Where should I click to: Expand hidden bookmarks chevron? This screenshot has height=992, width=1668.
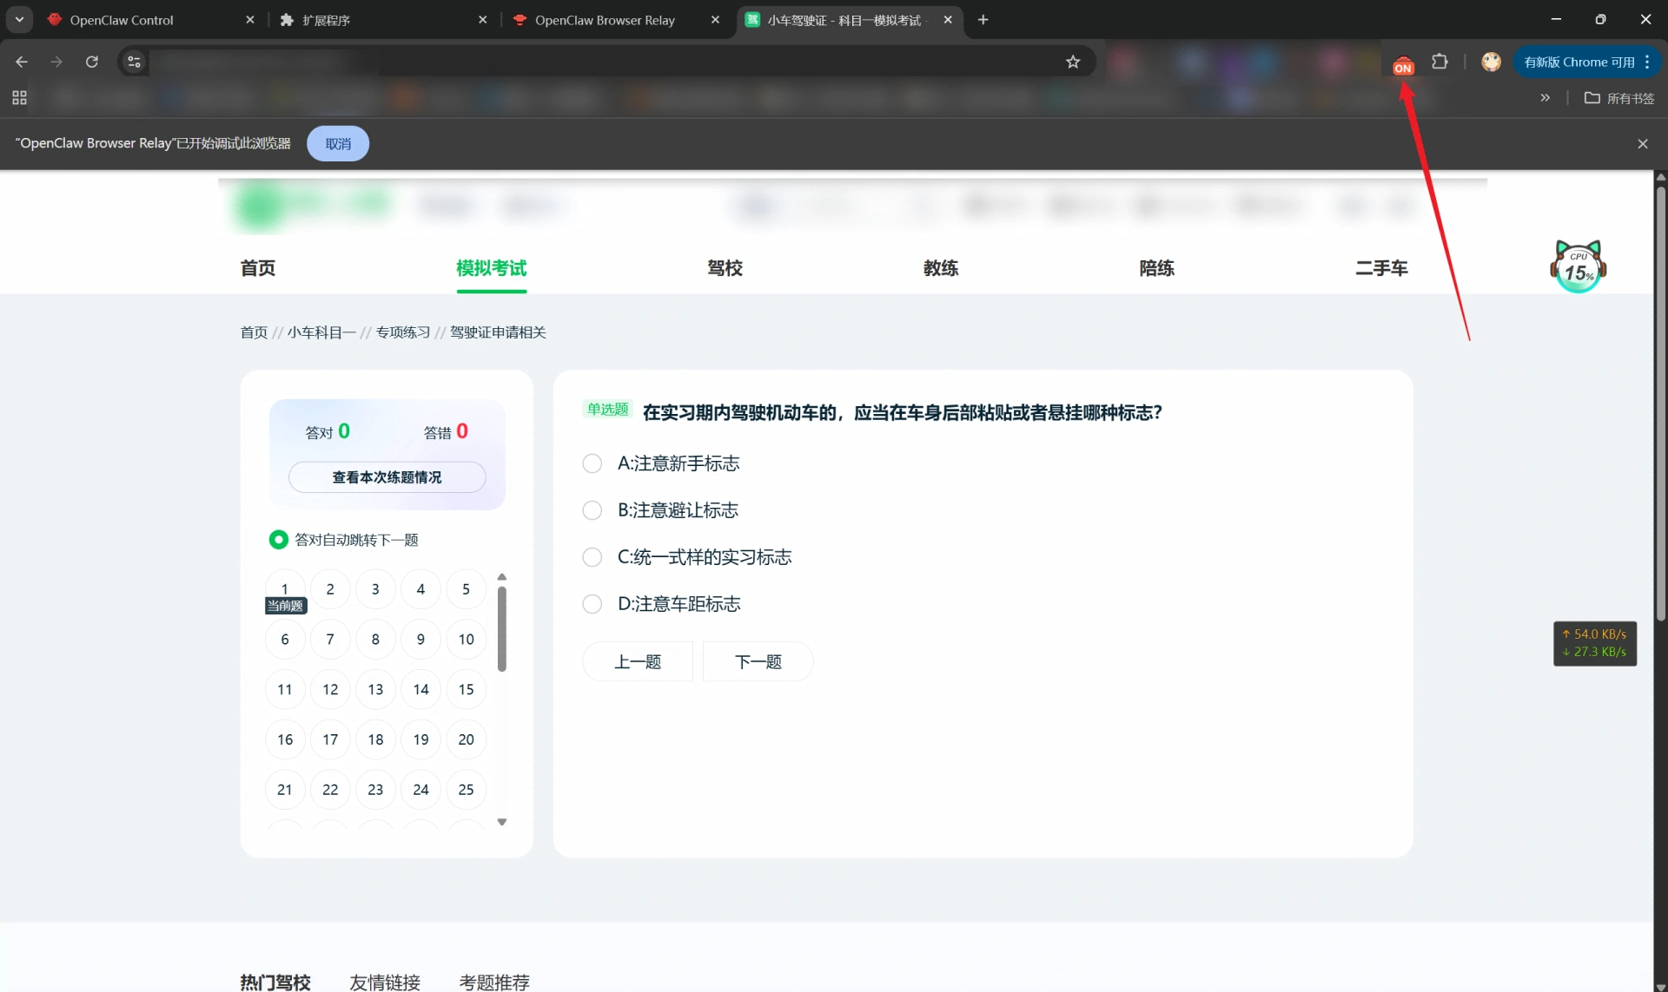tap(1545, 98)
